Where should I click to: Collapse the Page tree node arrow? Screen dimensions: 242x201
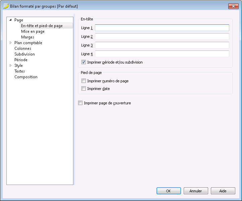tap(10, 20)
